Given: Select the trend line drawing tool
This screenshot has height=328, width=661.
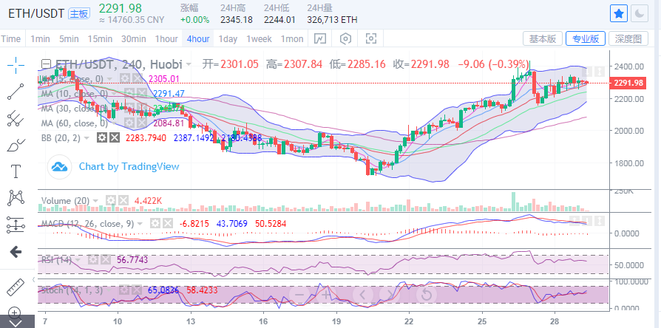Looking at the screenshot, I should (16, 92).
